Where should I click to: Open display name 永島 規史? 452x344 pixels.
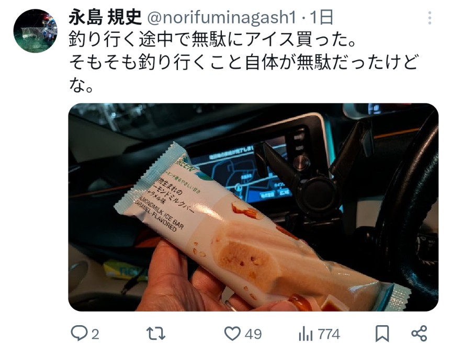(105, 17)
